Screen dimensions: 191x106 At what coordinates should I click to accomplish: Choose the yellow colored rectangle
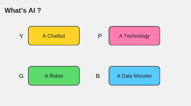pos(54,36)
